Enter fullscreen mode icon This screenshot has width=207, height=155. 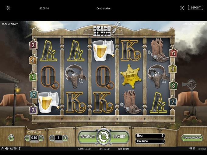(x=182, y=8)
